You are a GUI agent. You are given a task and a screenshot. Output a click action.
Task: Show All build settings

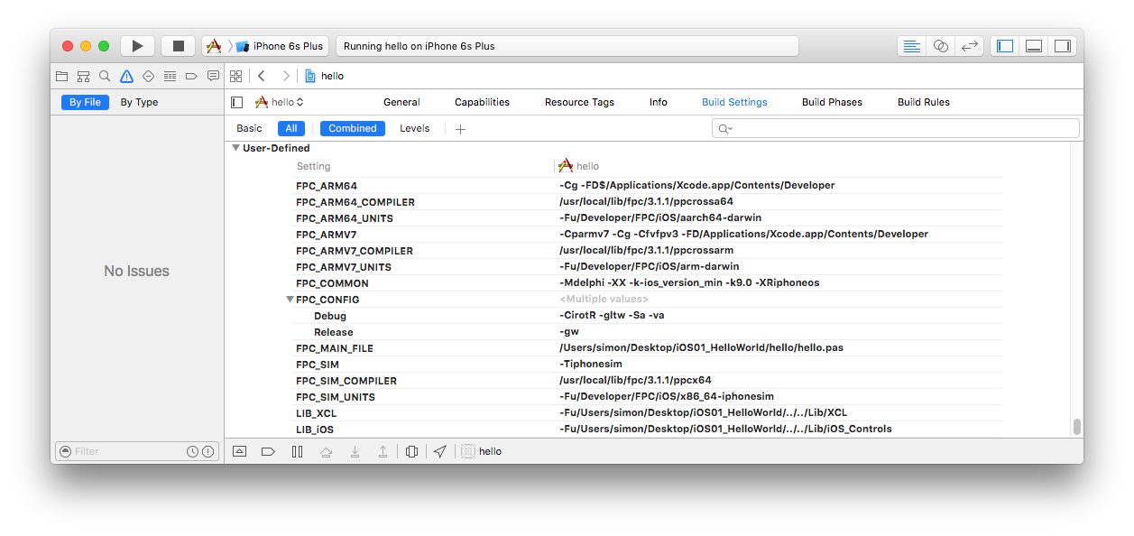(x=291, y=128)
